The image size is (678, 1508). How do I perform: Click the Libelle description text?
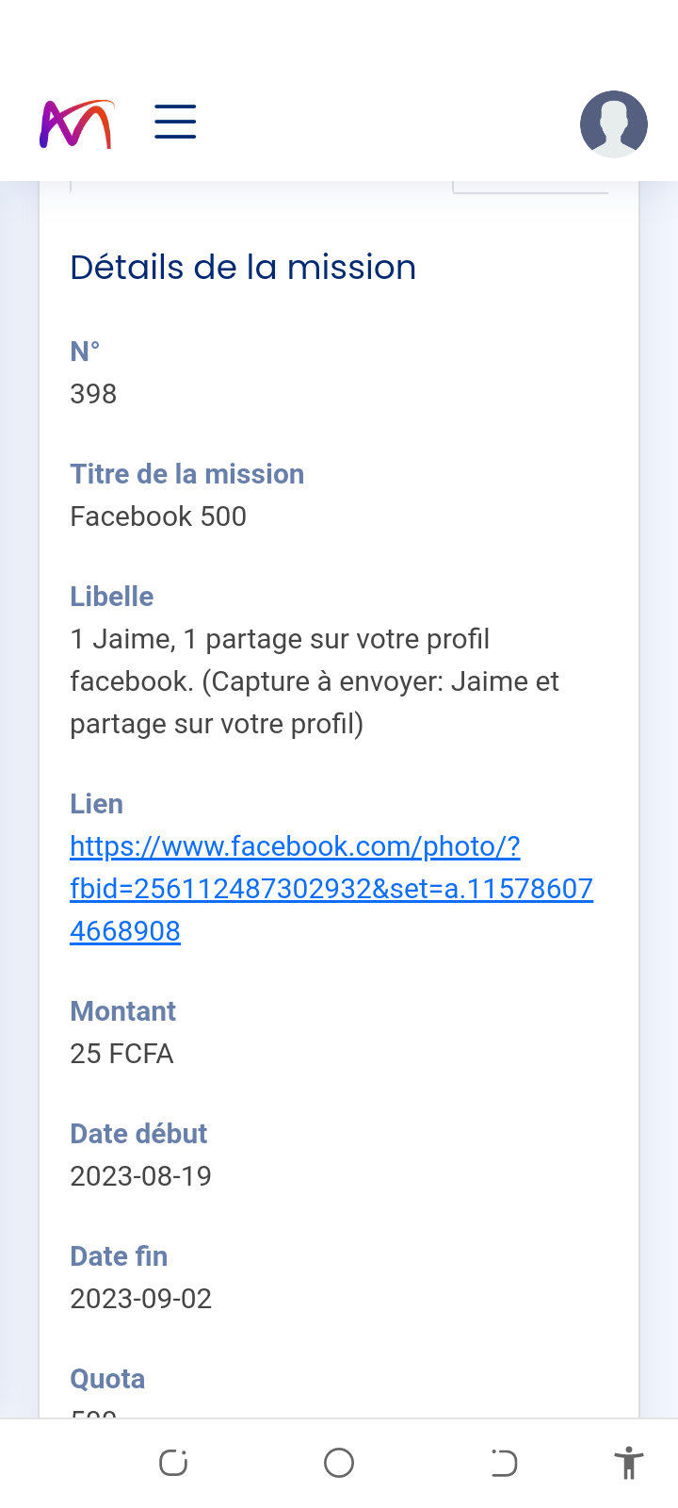point(315,681)
